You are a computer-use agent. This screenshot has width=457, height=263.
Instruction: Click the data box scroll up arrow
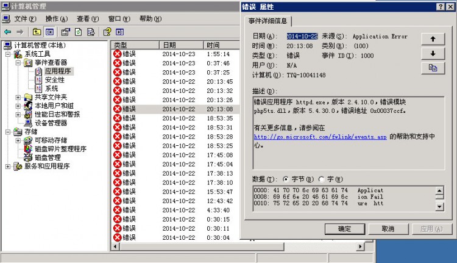click(x=439, y=190)
